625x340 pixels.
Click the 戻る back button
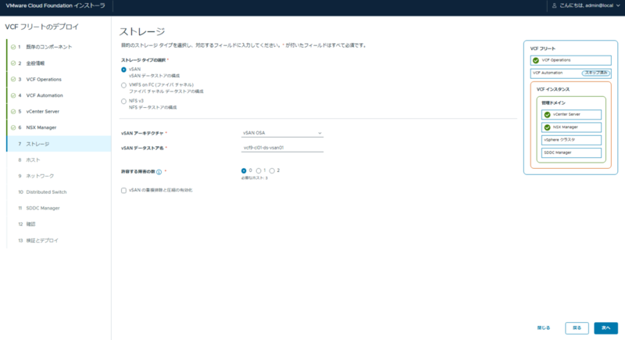577,327
